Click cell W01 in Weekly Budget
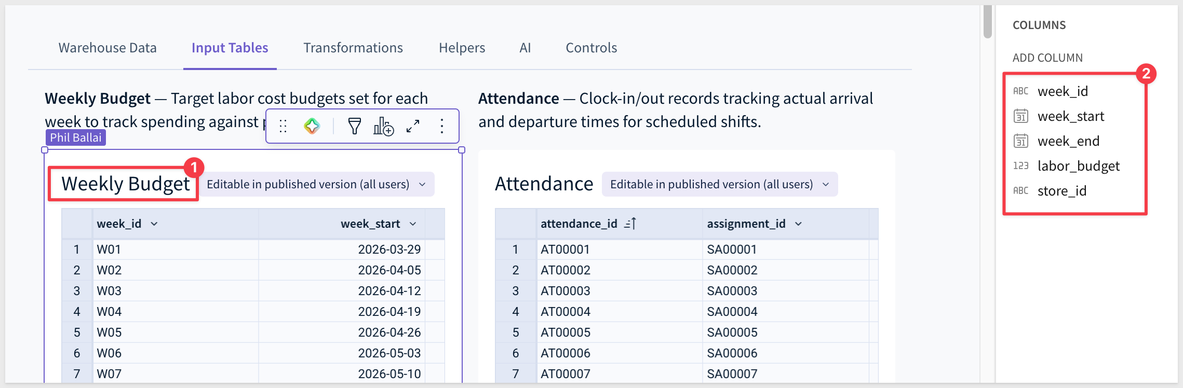This screenshot has height=388, width=1183. pos(176,250)
